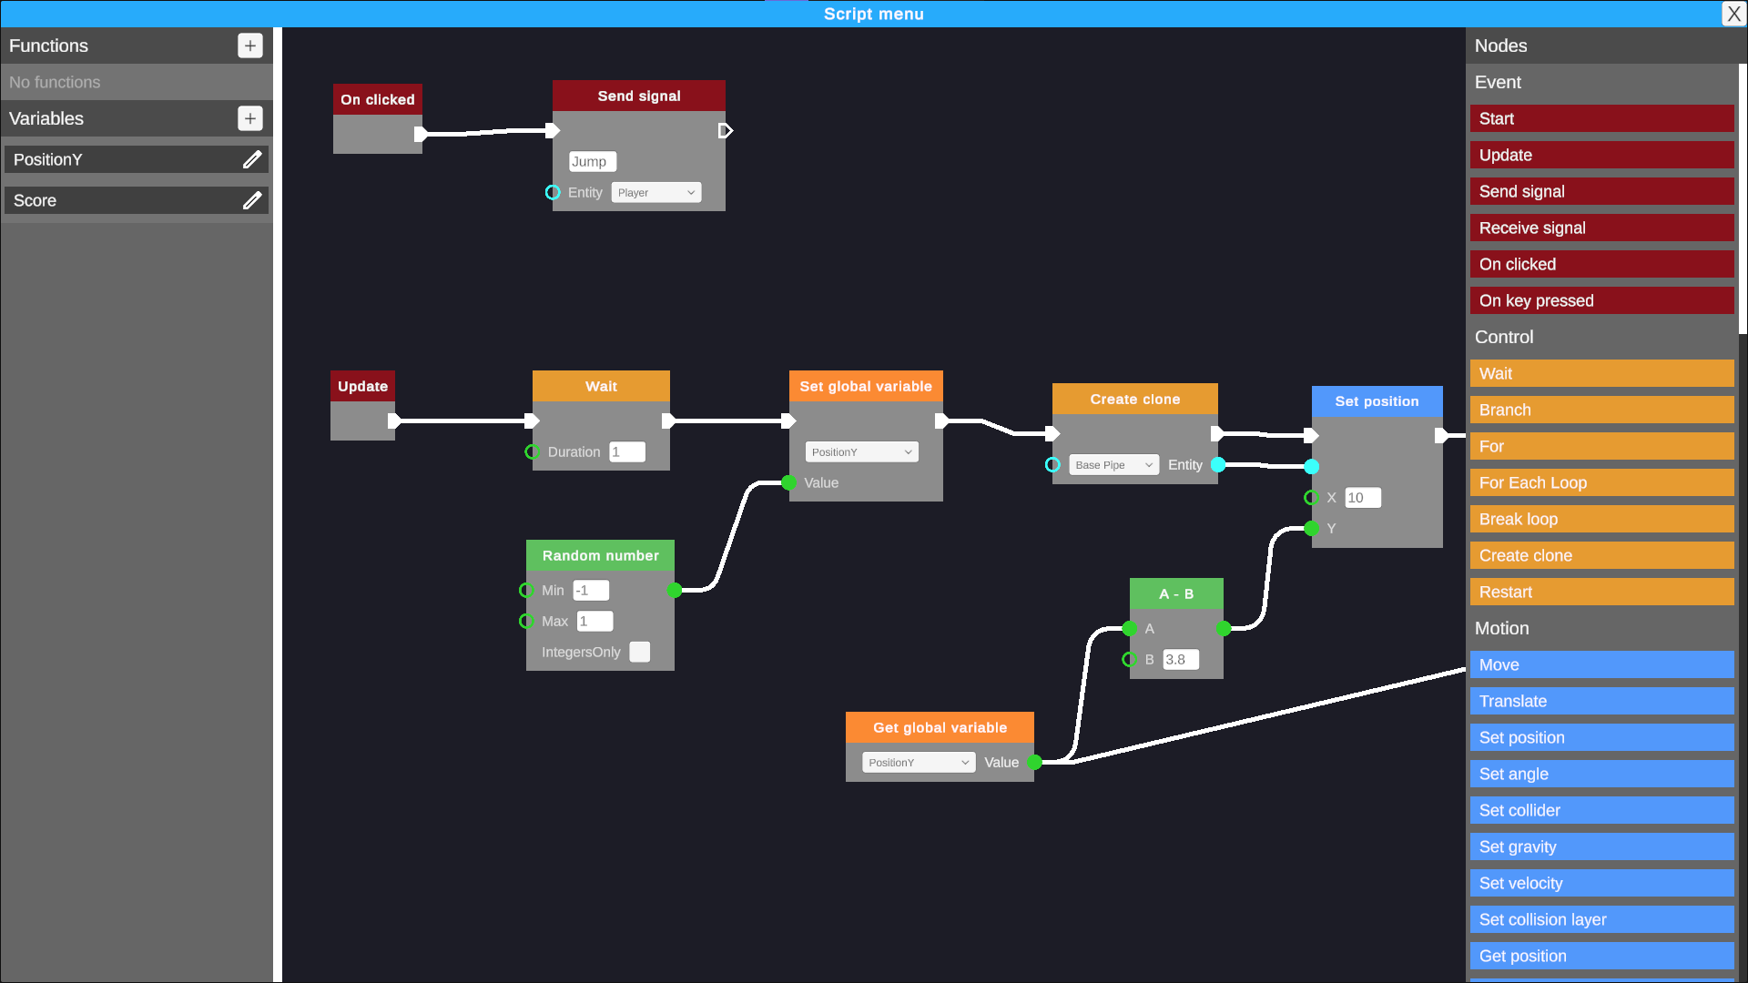Add a Branch control node
Screen dimensions: 1748x983
tap(1601, 410)
